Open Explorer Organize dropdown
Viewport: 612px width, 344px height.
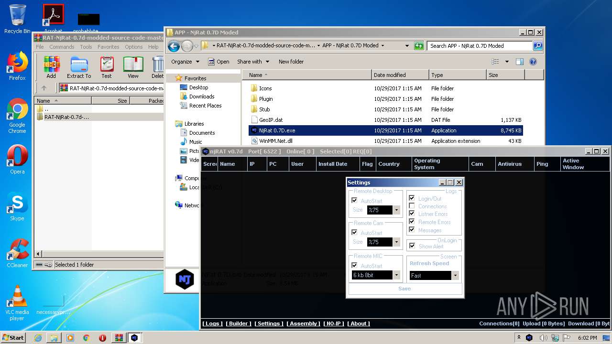pyautogui.click(x=185, y=62)
